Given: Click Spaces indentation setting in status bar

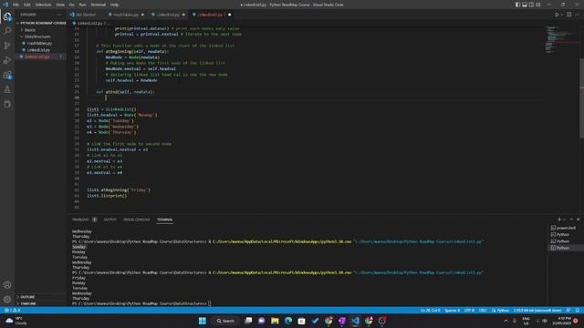Looking at the screenshot, I should (x=453, y=310).
